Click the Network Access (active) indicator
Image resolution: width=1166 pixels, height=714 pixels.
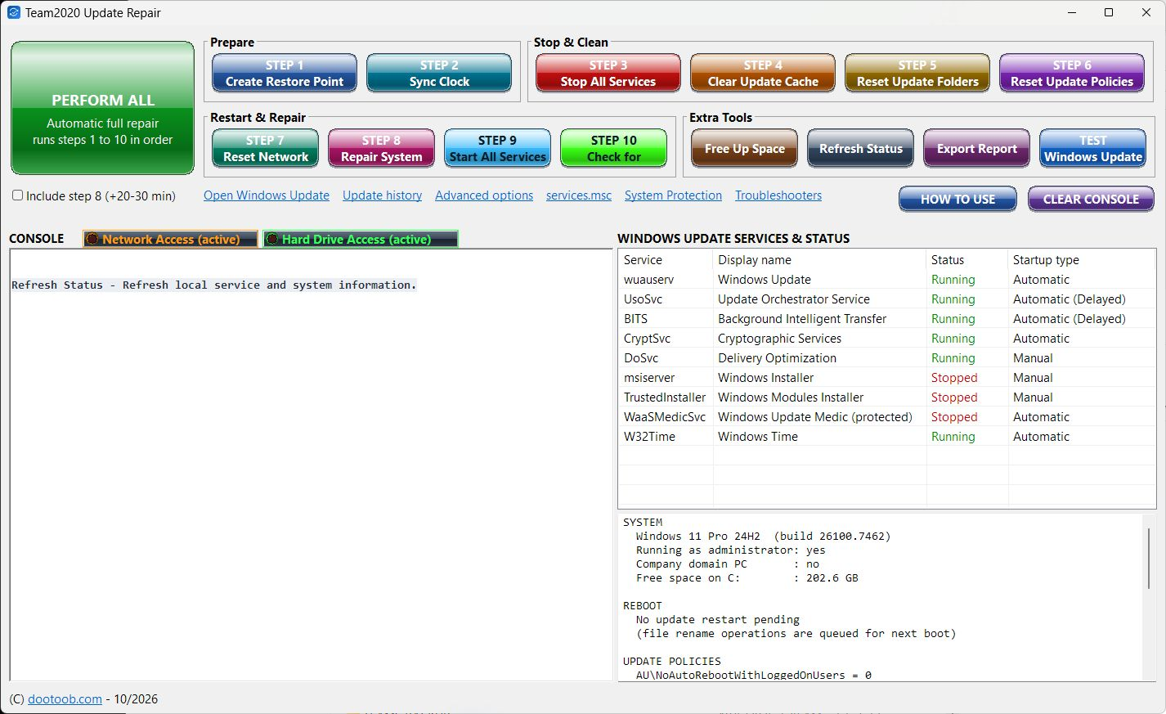click(x=171, y=239)
